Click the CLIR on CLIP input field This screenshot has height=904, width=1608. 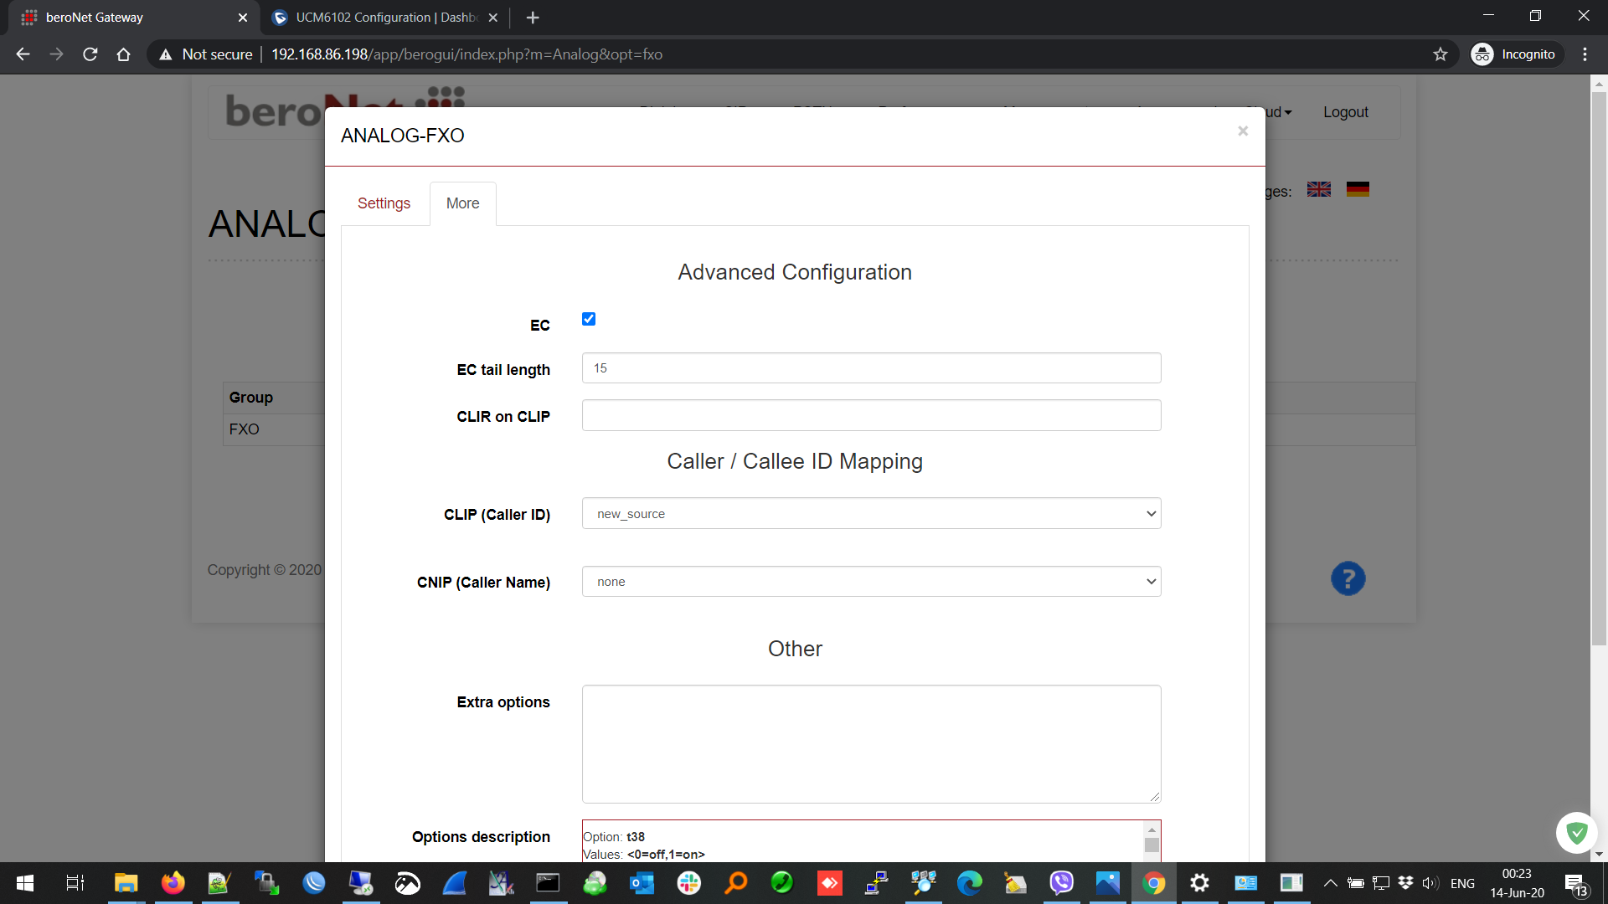871,416
